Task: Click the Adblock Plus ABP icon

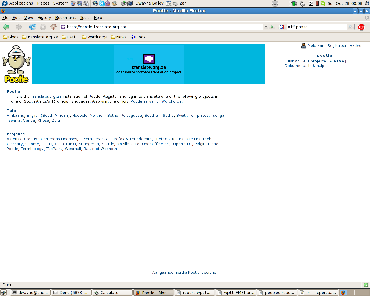Action: tap(361, 27)
